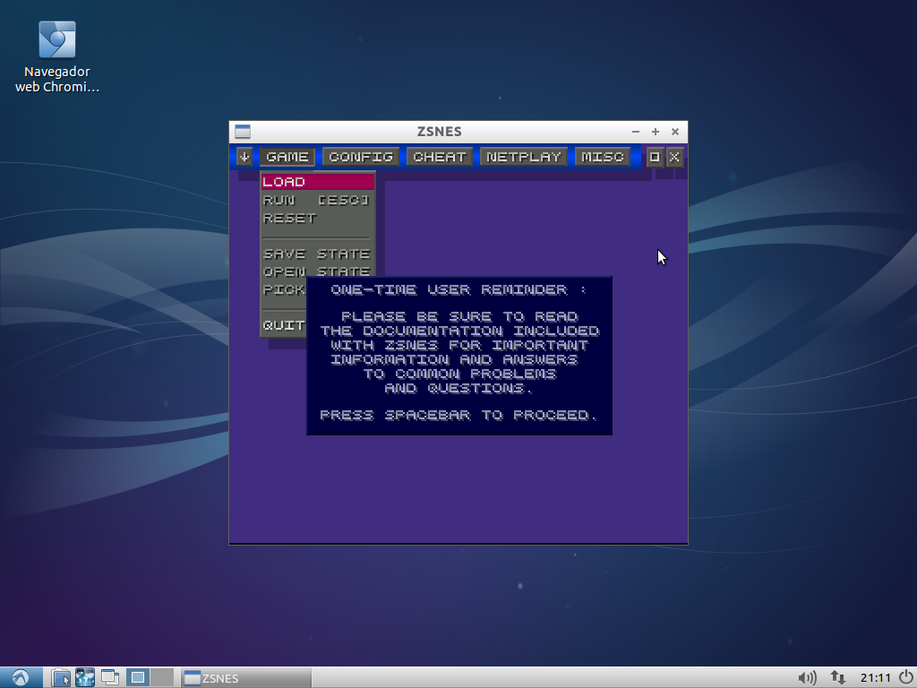
Task: Click the volume speaker icon in the tray
Action: 806,677
